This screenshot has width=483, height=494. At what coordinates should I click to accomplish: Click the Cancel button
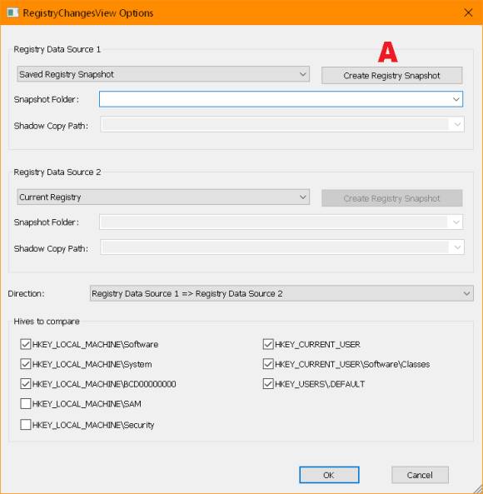point(420,475)
